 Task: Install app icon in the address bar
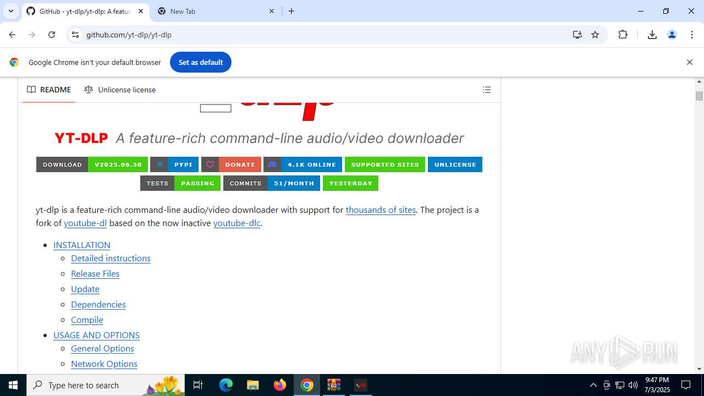577,35
